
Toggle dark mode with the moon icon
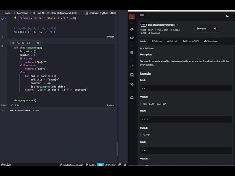pos(227,16)
